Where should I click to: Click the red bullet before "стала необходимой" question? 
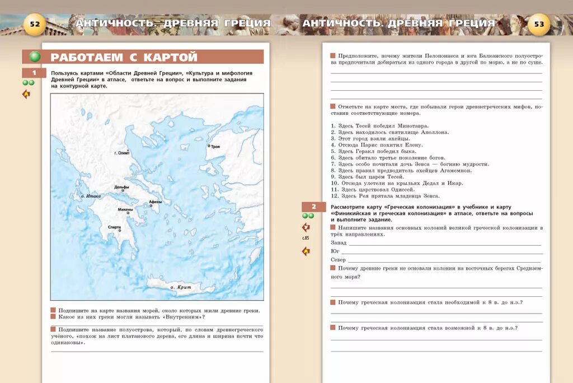(x=332, y=302)
